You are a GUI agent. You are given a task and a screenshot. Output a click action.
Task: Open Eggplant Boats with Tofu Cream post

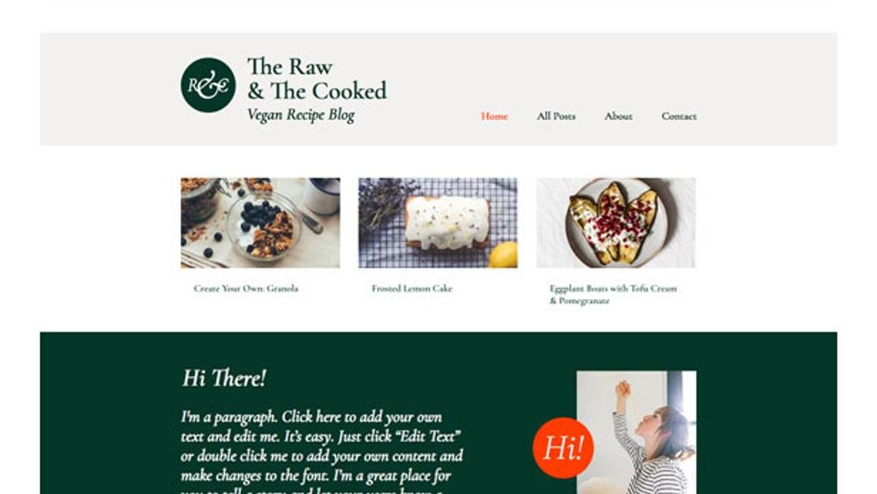(613, 294)
